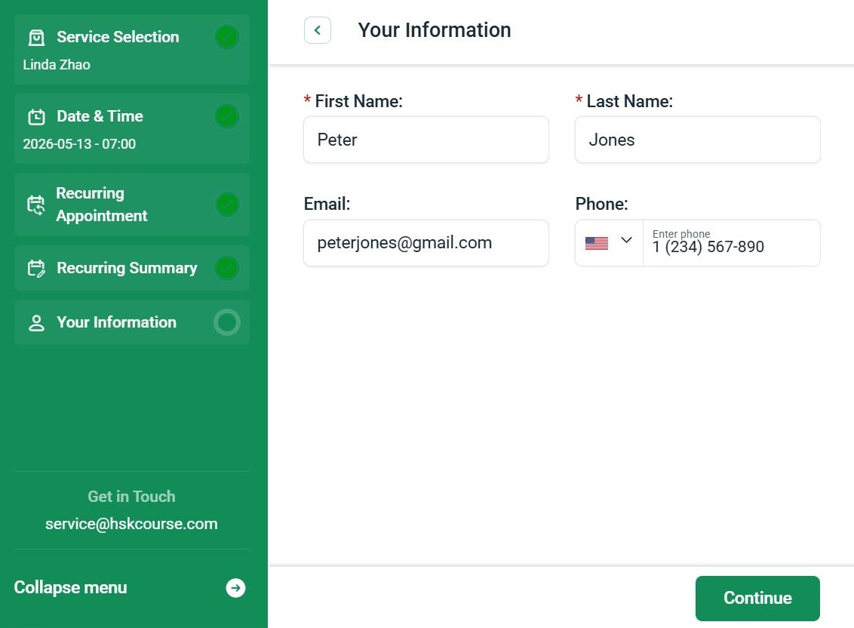Click the back chevron beside Your Information
This screenshot has height=628, width=854.
[318, 30]
